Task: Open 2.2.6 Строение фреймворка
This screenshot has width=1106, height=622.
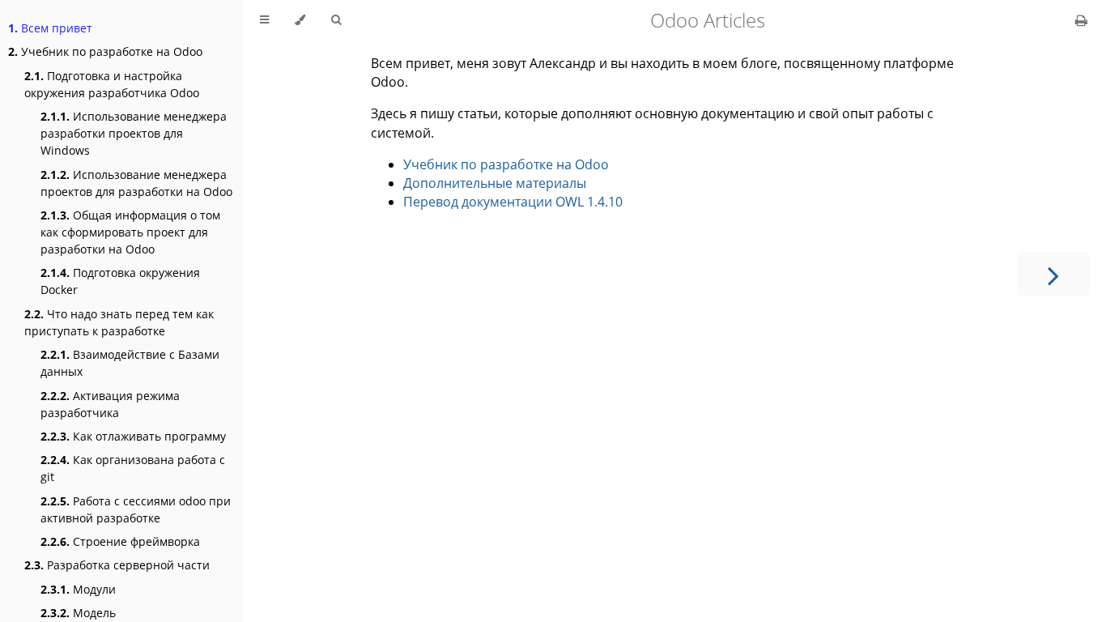Action: (x=120, y=542)
